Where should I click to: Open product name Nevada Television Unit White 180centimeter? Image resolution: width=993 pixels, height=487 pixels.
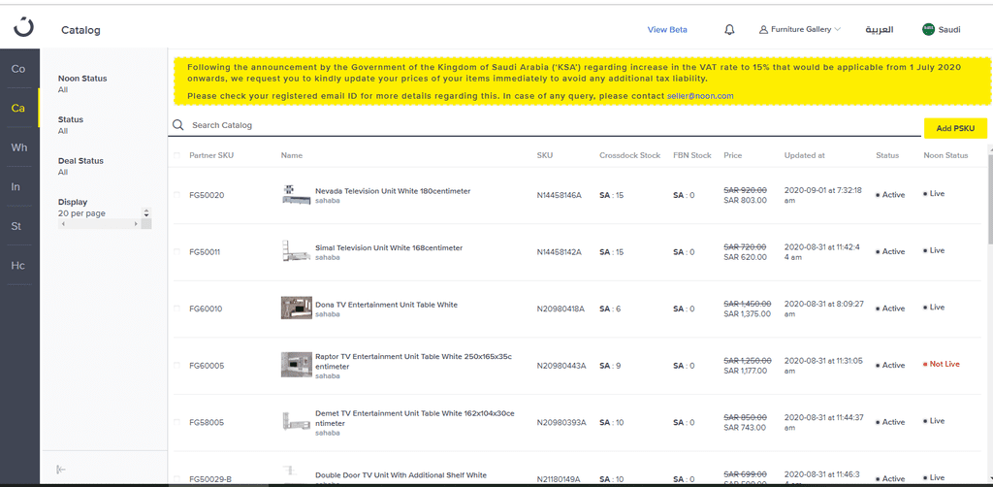[393, 190]
